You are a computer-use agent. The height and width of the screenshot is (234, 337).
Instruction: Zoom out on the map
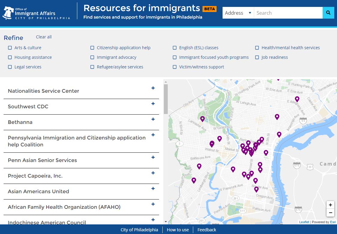click(330, 213)
